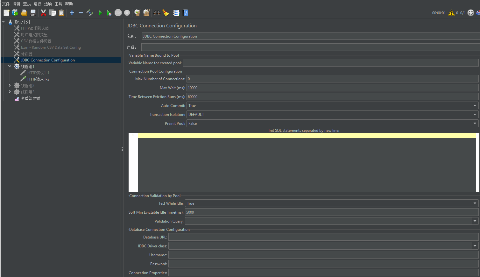
Task: Create a new test plan via toolbar
Action: click(x=6, y=13)
